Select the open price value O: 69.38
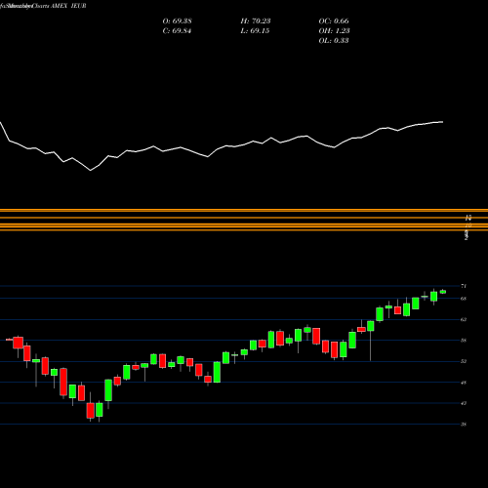This screenshot has width=488, height=488. 178,20
